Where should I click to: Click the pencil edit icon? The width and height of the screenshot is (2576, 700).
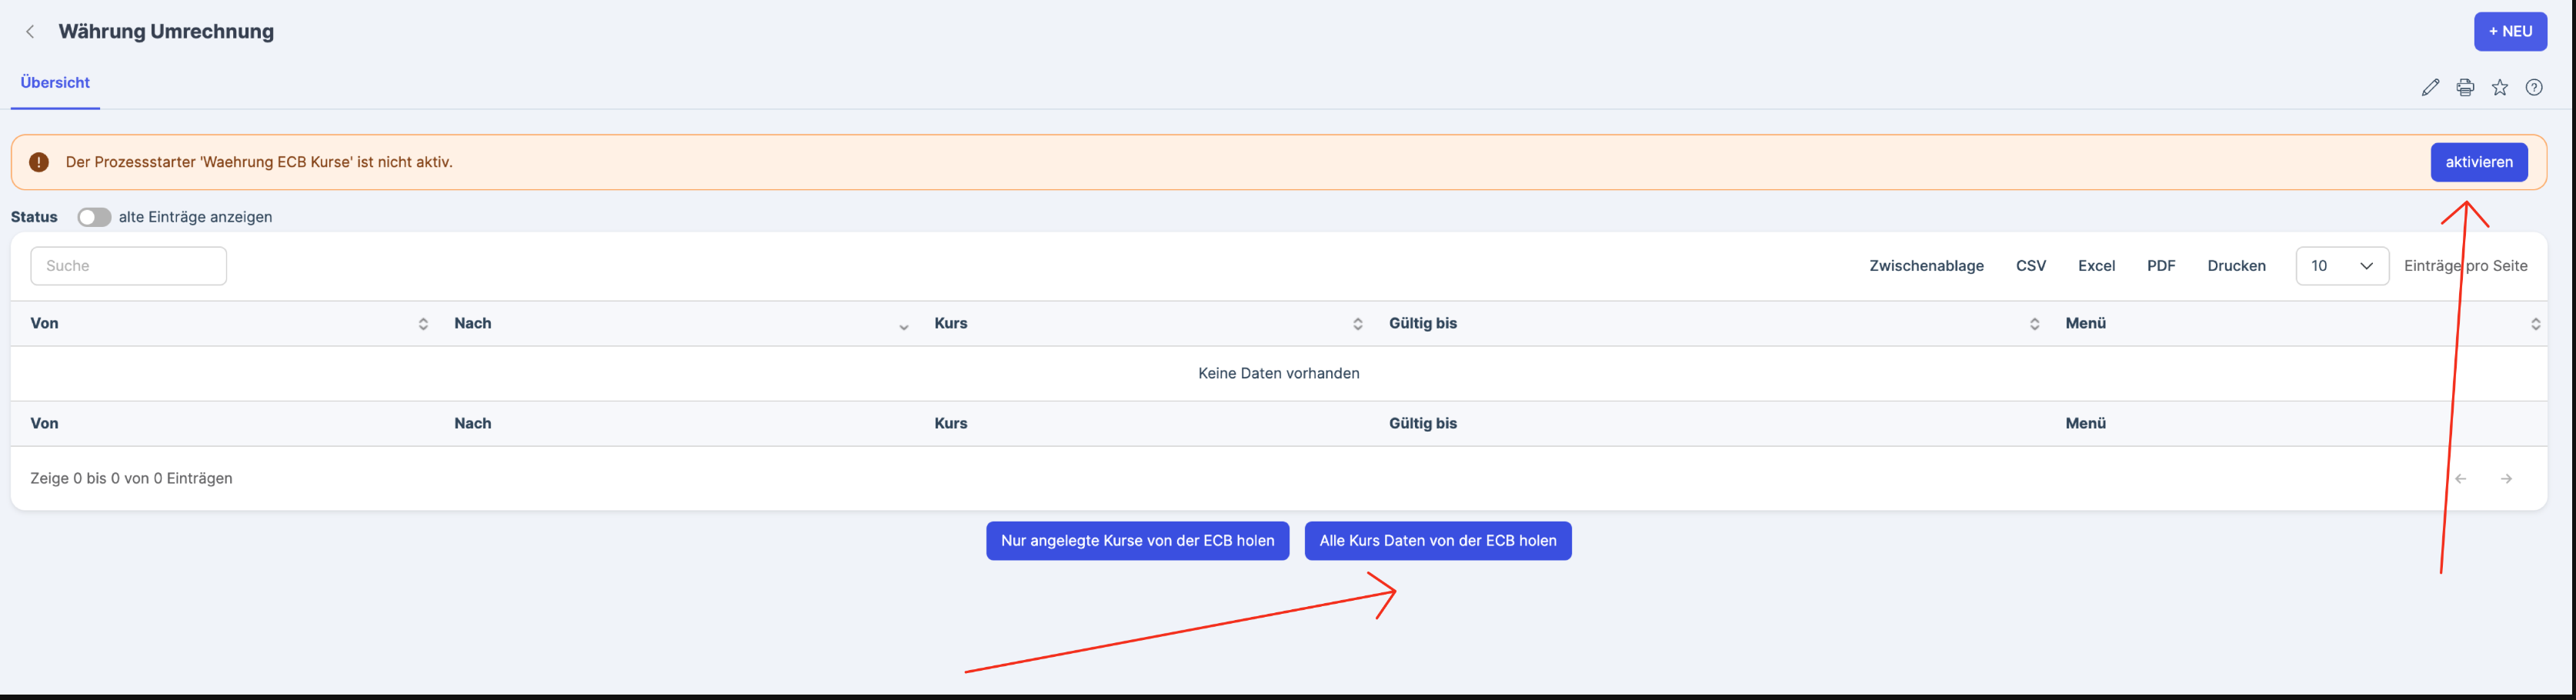2430,88
